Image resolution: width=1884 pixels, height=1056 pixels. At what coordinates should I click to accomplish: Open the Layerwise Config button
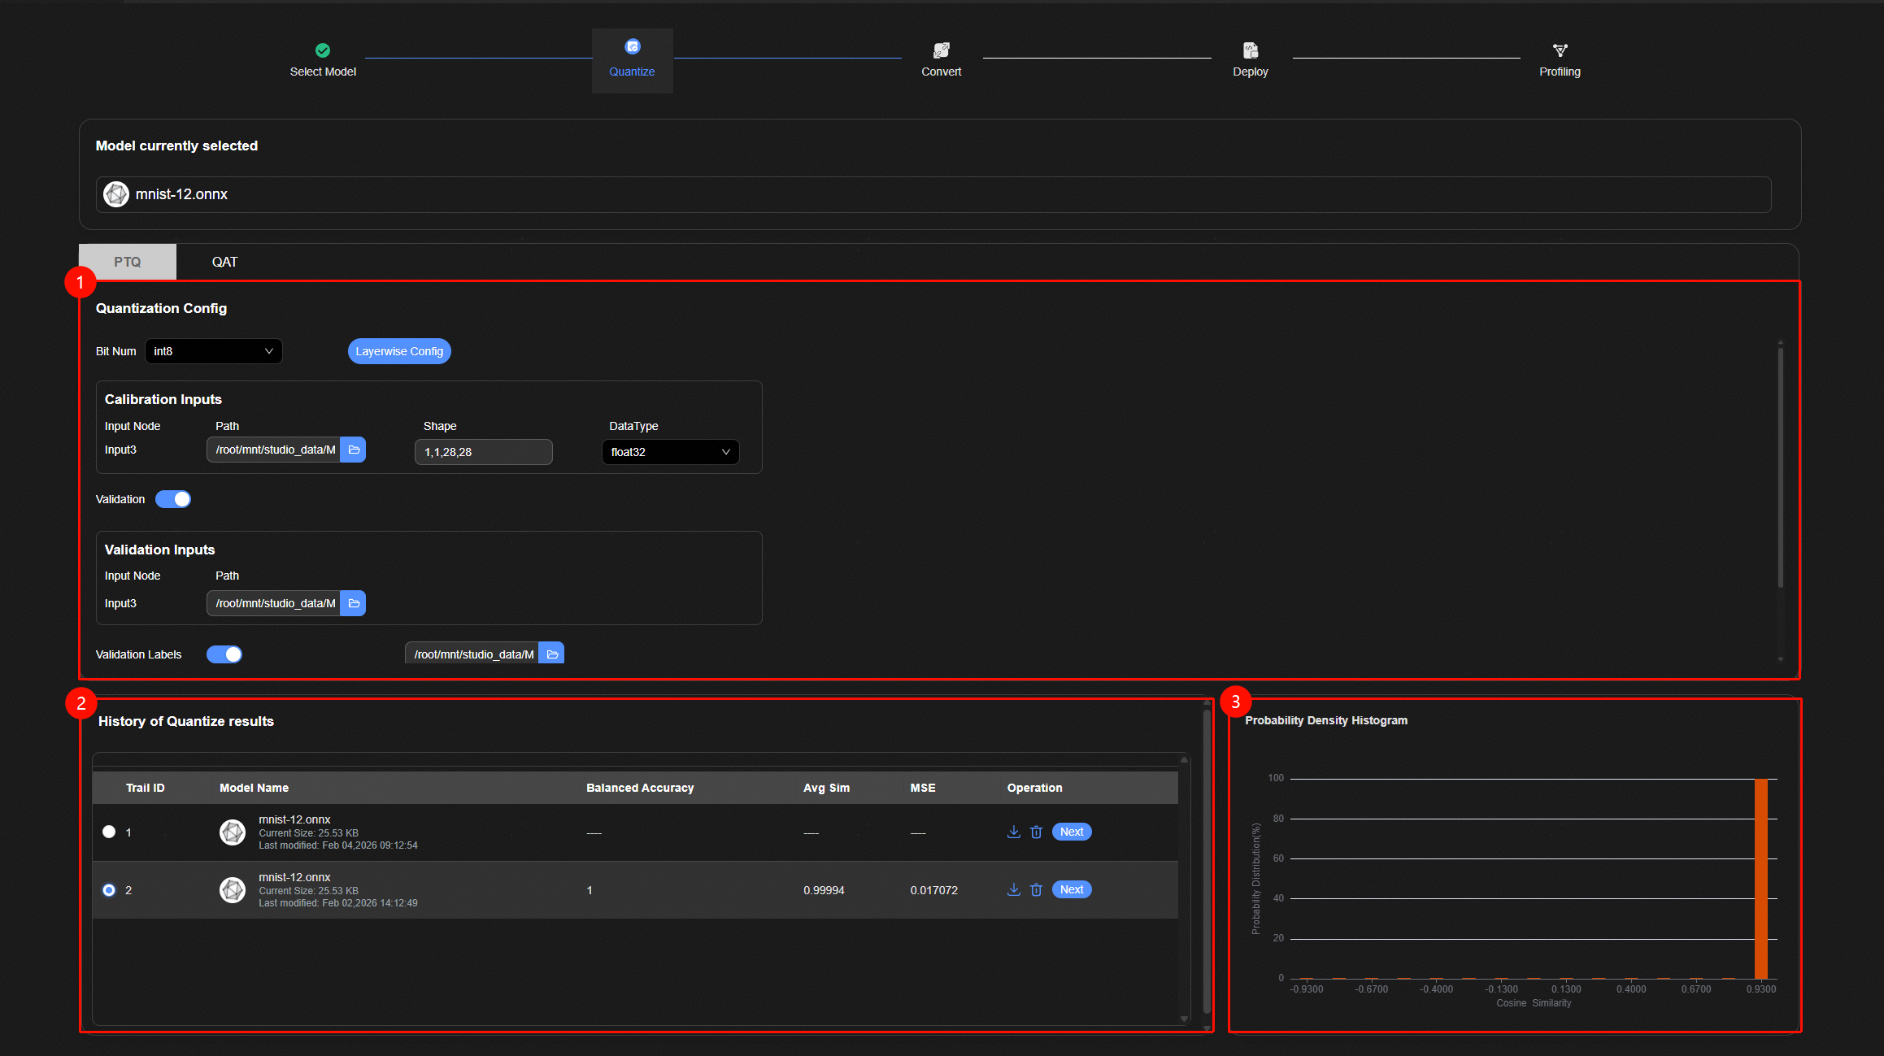click(399, 351)
